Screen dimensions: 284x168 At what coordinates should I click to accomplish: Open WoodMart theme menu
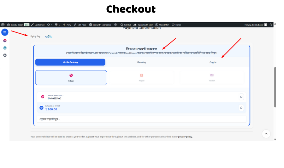pyautogui.click(x=162, y=25)
